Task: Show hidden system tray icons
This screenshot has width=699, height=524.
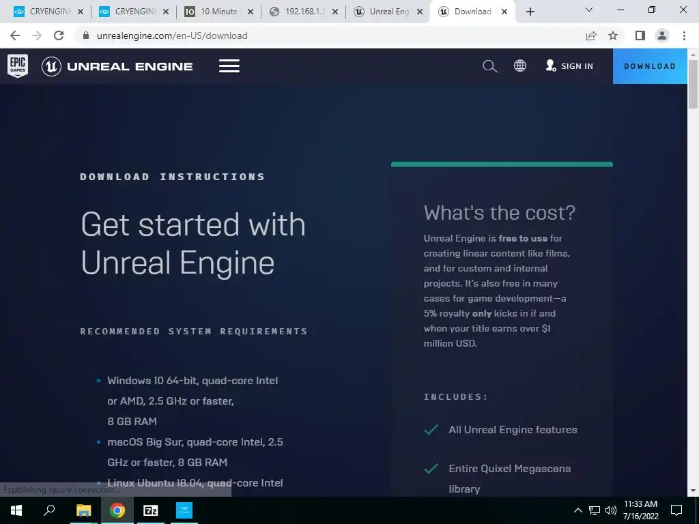Action: coord(577,510)
